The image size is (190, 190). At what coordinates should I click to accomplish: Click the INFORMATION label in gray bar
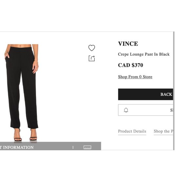[x=18, y=147]
